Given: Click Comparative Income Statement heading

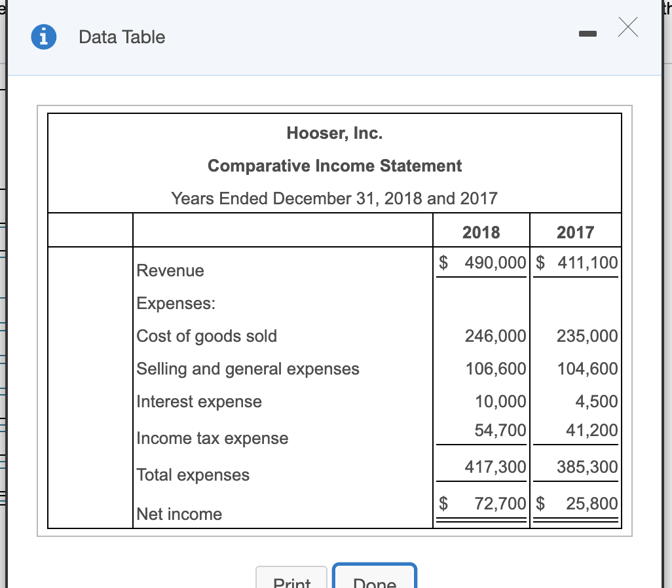Looking at the screenshot, I should coord(334,166).
